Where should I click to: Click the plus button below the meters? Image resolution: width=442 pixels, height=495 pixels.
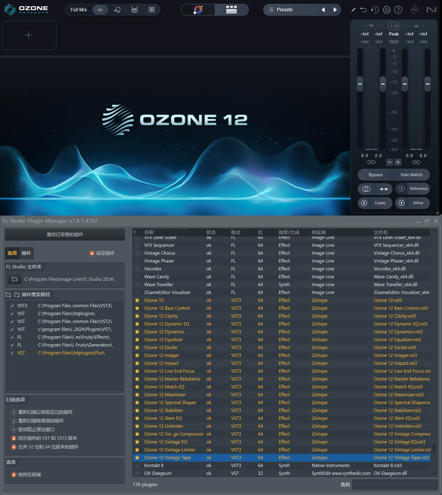coord(398,162)
